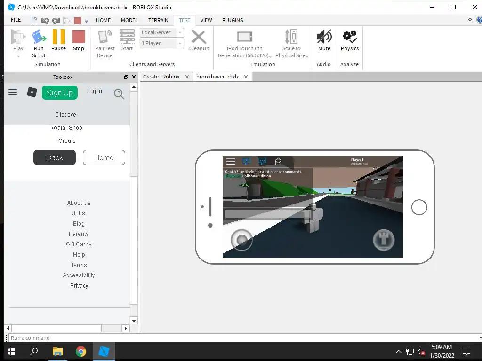This screenshot has width=482, height=361.
Task: Click Pair Test Device icon
Action: [x=104, y=37]
